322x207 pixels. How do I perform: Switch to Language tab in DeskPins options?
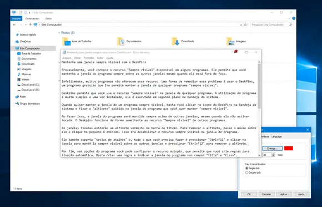[276, 137]
